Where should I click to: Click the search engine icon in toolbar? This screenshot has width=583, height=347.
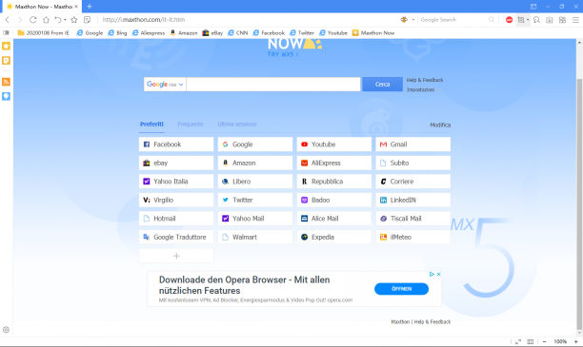click(404, 20)
